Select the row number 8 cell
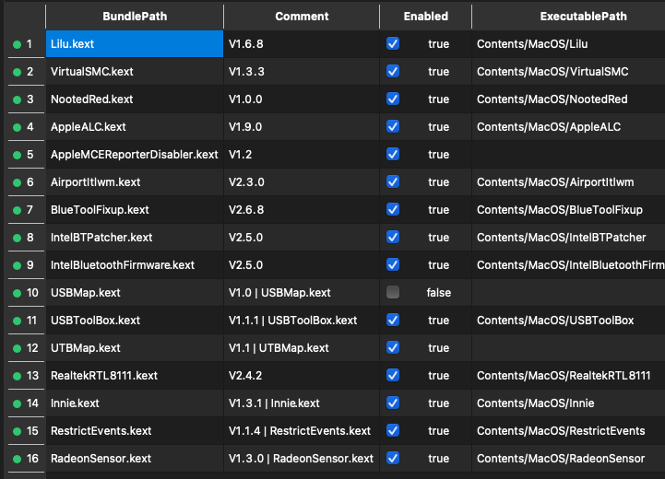Image resolution: width=665 pixels, height=479 pixels. click(x=30, y=238)
